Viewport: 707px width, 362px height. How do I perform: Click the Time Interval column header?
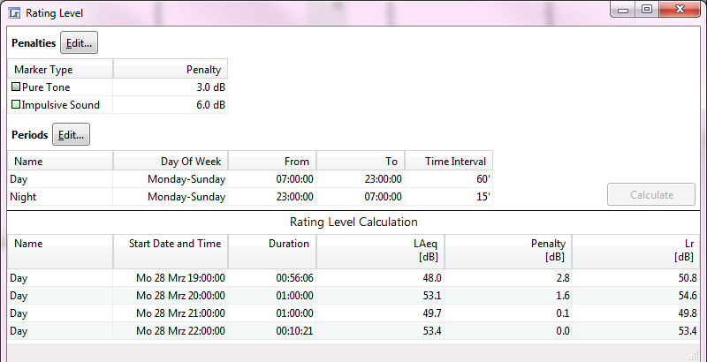449,162
